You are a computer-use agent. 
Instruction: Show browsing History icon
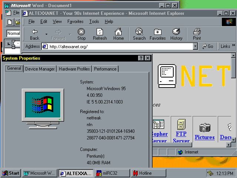click(x=176, y=31)
